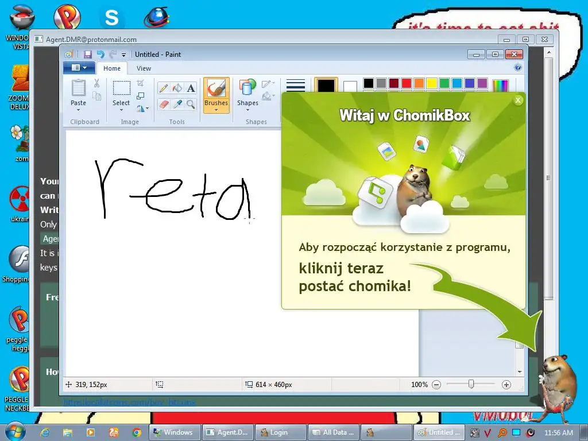Open Windows Media Player taskbar icon
588x441 pixels.
click(91, 432)
